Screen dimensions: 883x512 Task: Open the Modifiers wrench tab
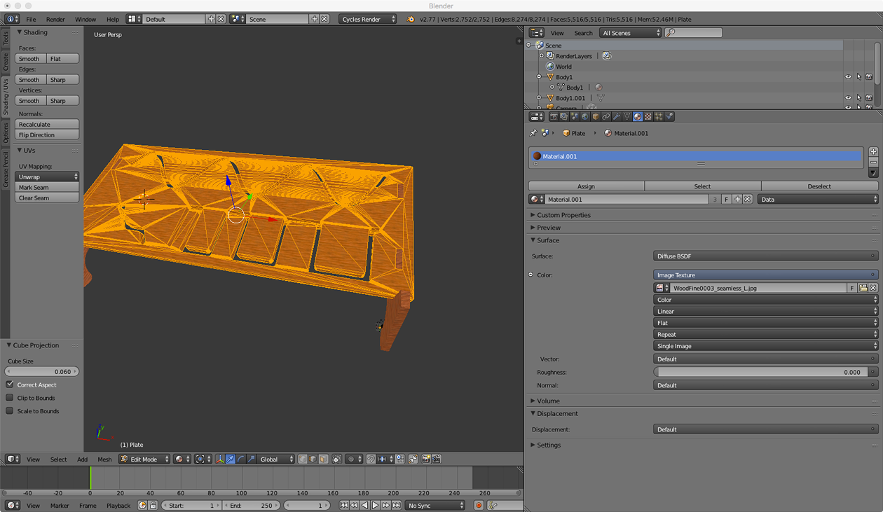[617, 117]
